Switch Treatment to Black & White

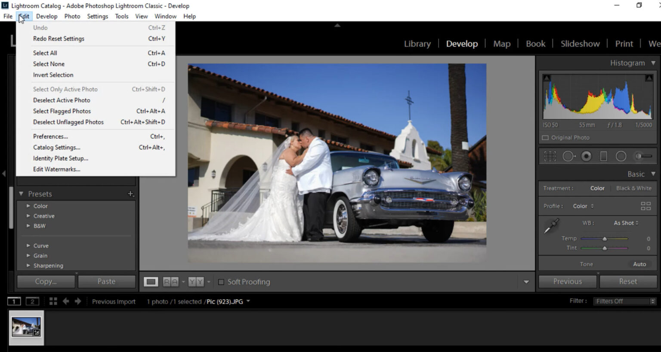pos(633,188)
